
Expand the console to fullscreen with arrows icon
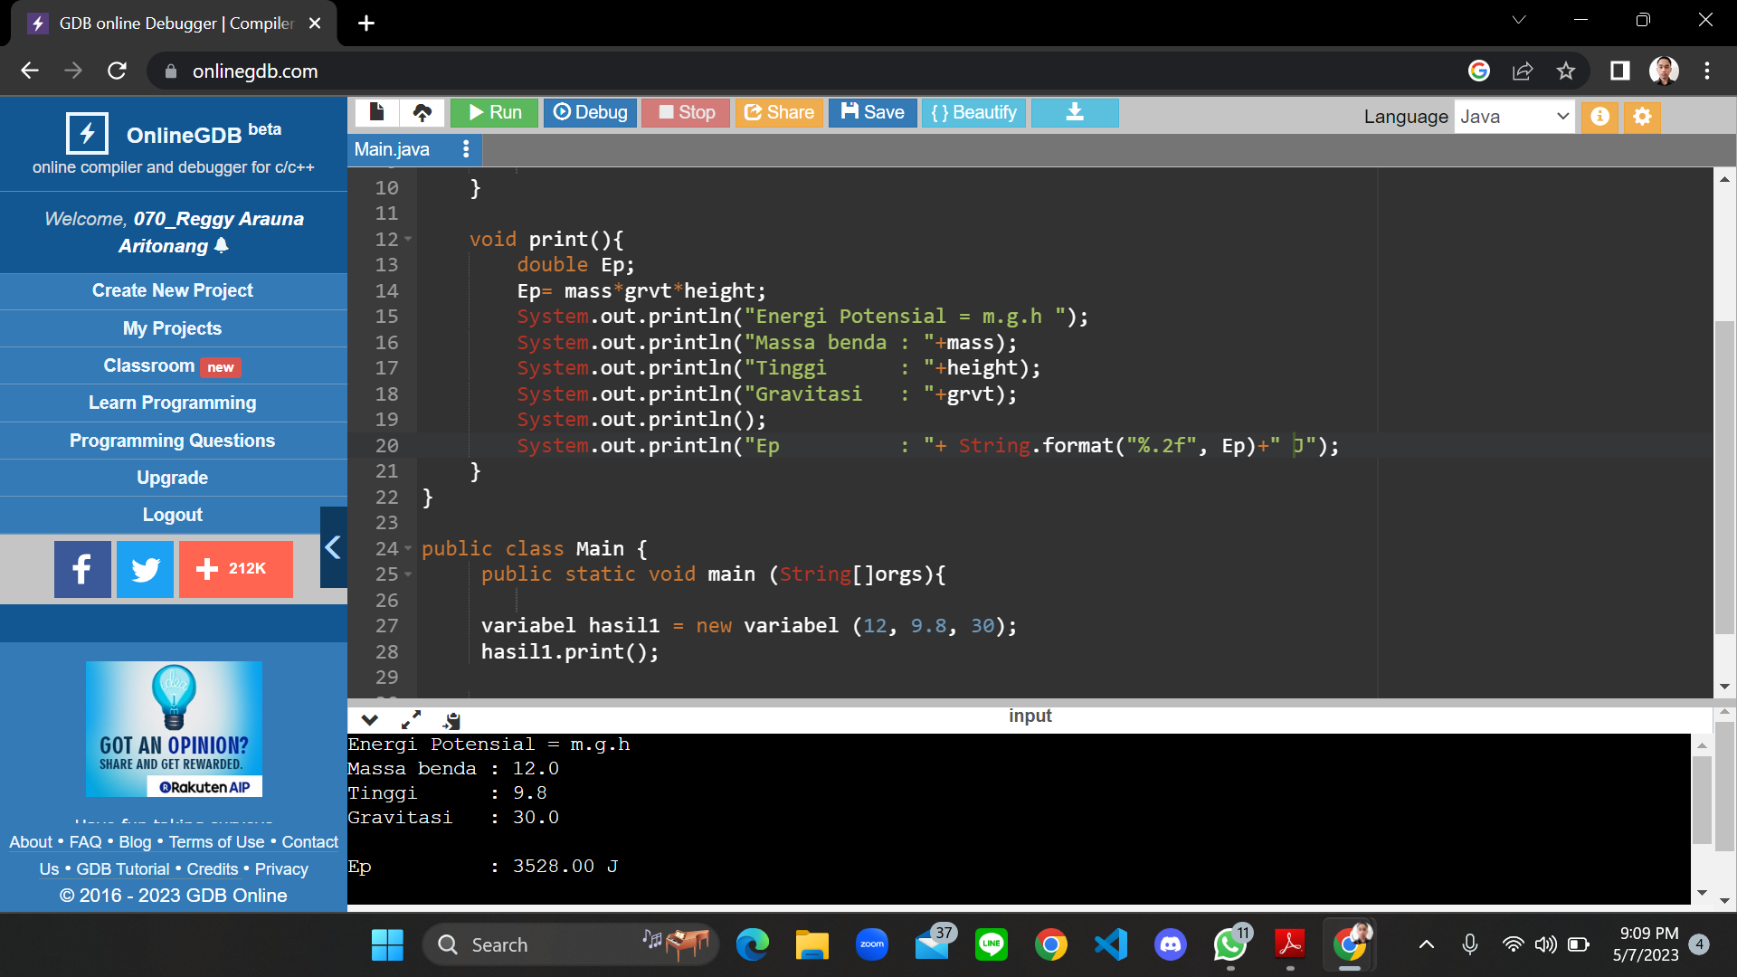coord(411,719)
